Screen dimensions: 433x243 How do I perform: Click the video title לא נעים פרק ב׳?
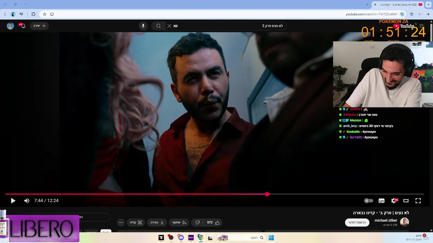point(381,213)
